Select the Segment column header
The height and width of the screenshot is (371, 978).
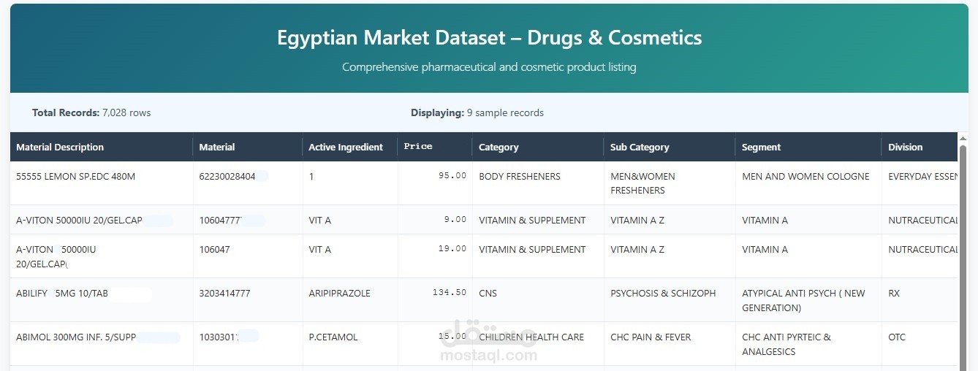pos(761,147)
